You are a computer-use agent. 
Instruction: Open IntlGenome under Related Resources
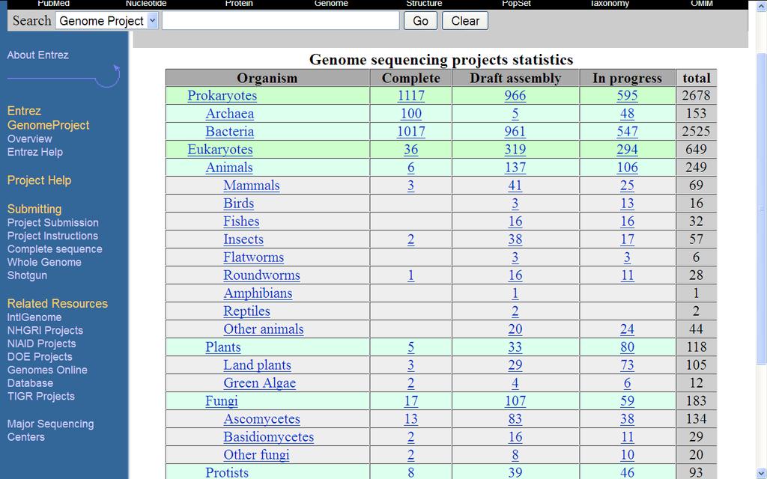tap(34, 317)
